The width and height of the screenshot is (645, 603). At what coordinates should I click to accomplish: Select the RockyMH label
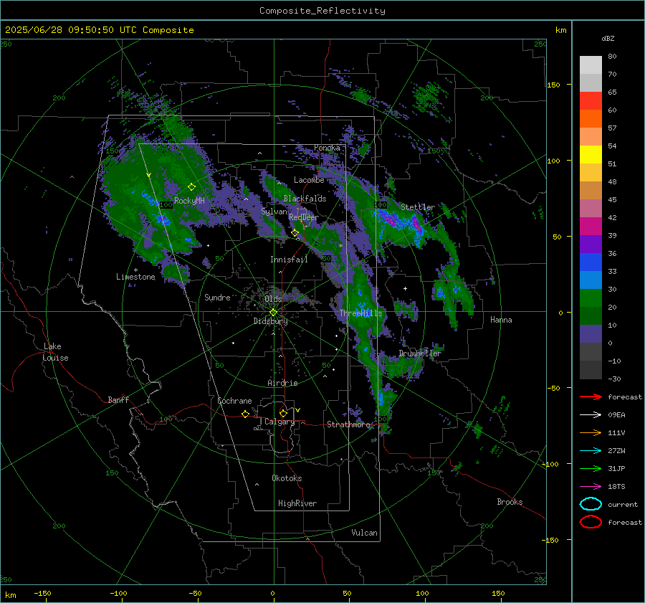(x=189, y=201)
